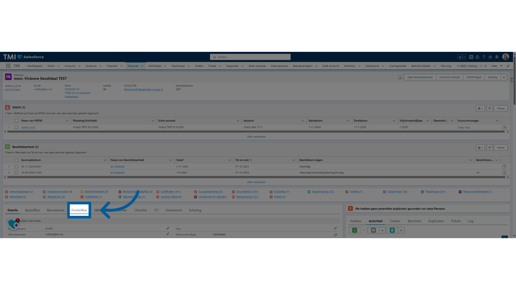Open the call dropdown arrow in Activiteit

[x=401, y=230]
